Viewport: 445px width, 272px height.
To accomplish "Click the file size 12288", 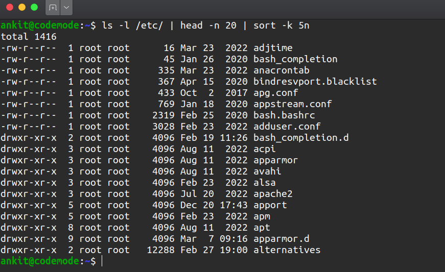I will click(x=160, y=250).
